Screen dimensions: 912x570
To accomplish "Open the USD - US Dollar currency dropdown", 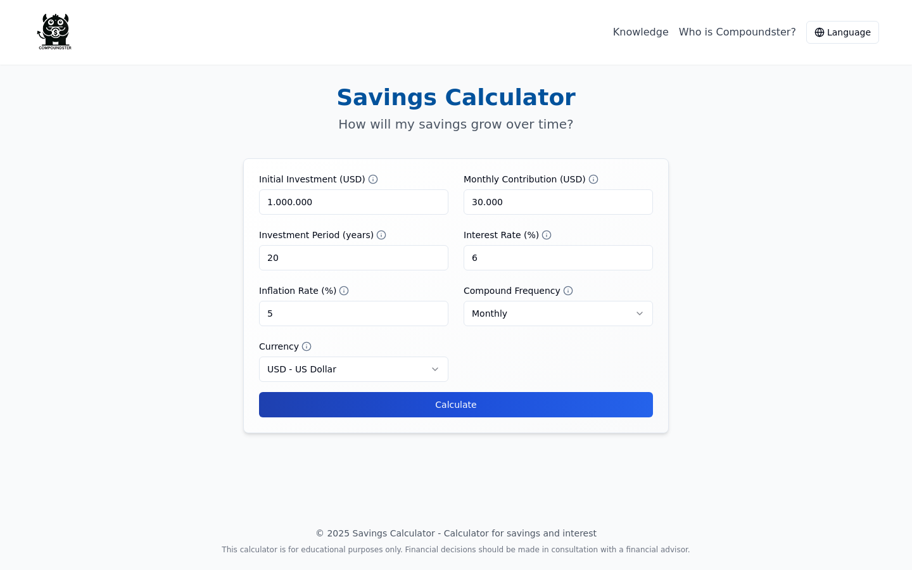I will pyautogui.click(x=353, y=369).
